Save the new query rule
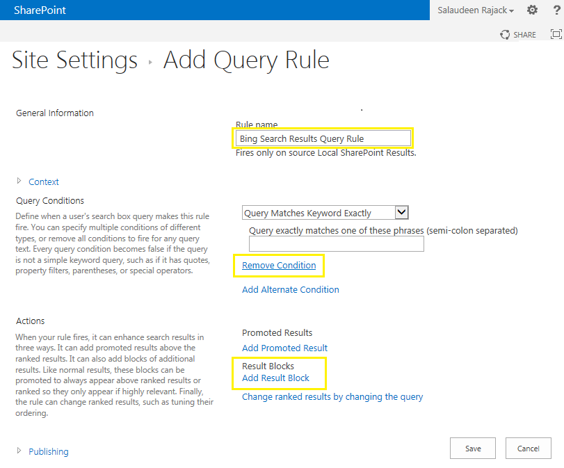Image resolution: width=564 pixels, height=468 pixels. [x=472, y=448]
